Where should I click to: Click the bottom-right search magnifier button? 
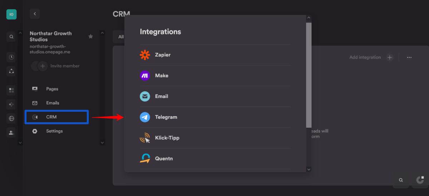coord(401,180)
